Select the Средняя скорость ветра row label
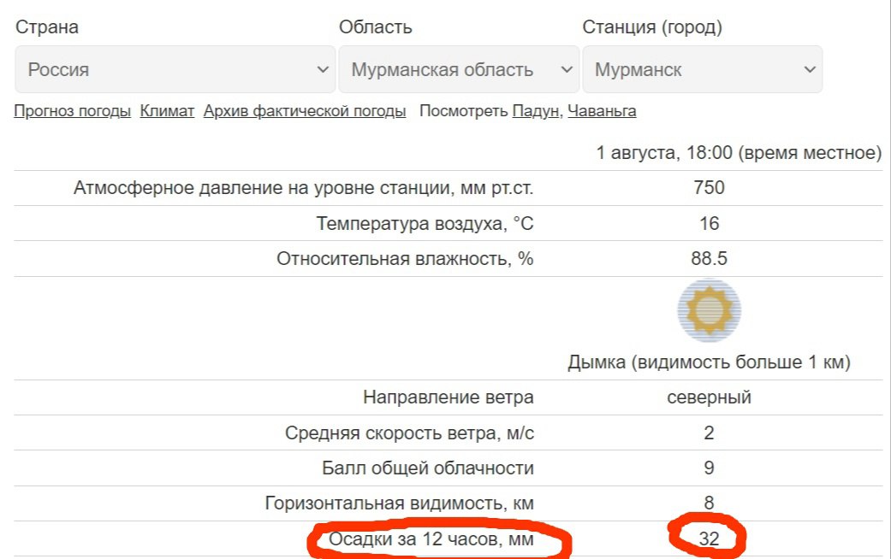 click(x=409, y=433)
